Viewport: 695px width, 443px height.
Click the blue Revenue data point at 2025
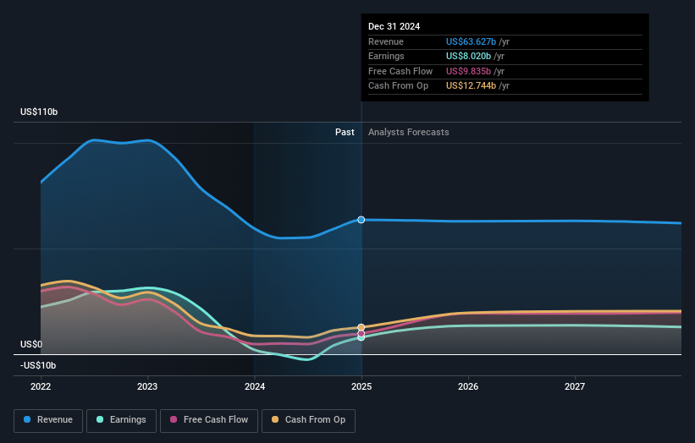click(x=361, y=220)
